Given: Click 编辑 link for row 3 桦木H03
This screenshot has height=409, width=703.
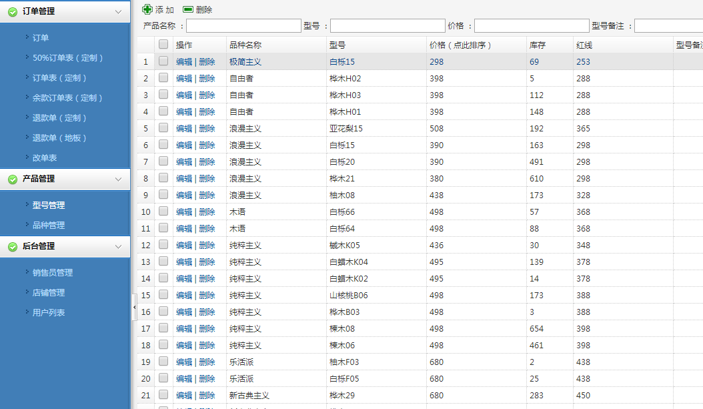Looking at the screenshot, I should coord(183,95).
